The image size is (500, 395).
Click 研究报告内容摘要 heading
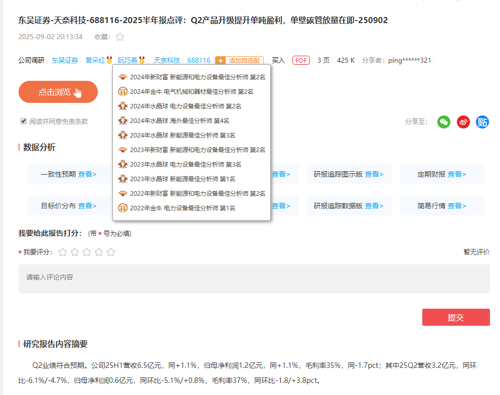tap(56, 344)
